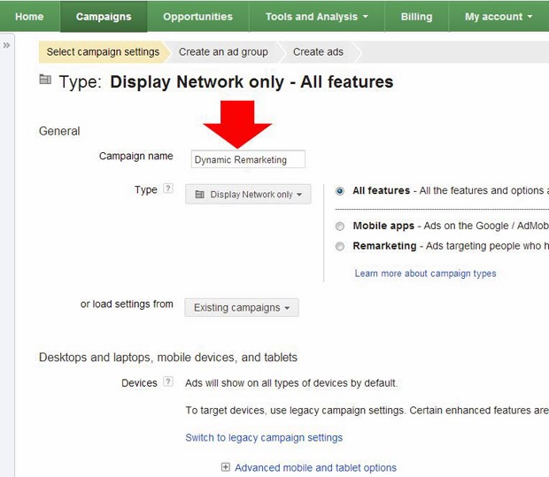Click the Campaigns tab

point(104,17)
